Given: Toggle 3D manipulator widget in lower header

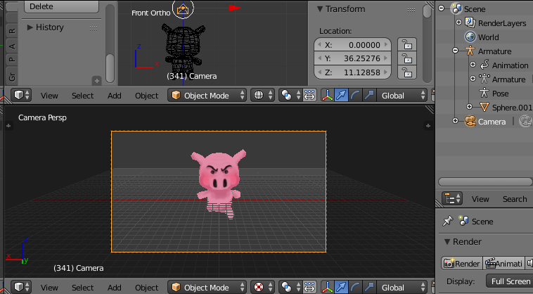Looking at the screenshot, I should tap(328, 288).
